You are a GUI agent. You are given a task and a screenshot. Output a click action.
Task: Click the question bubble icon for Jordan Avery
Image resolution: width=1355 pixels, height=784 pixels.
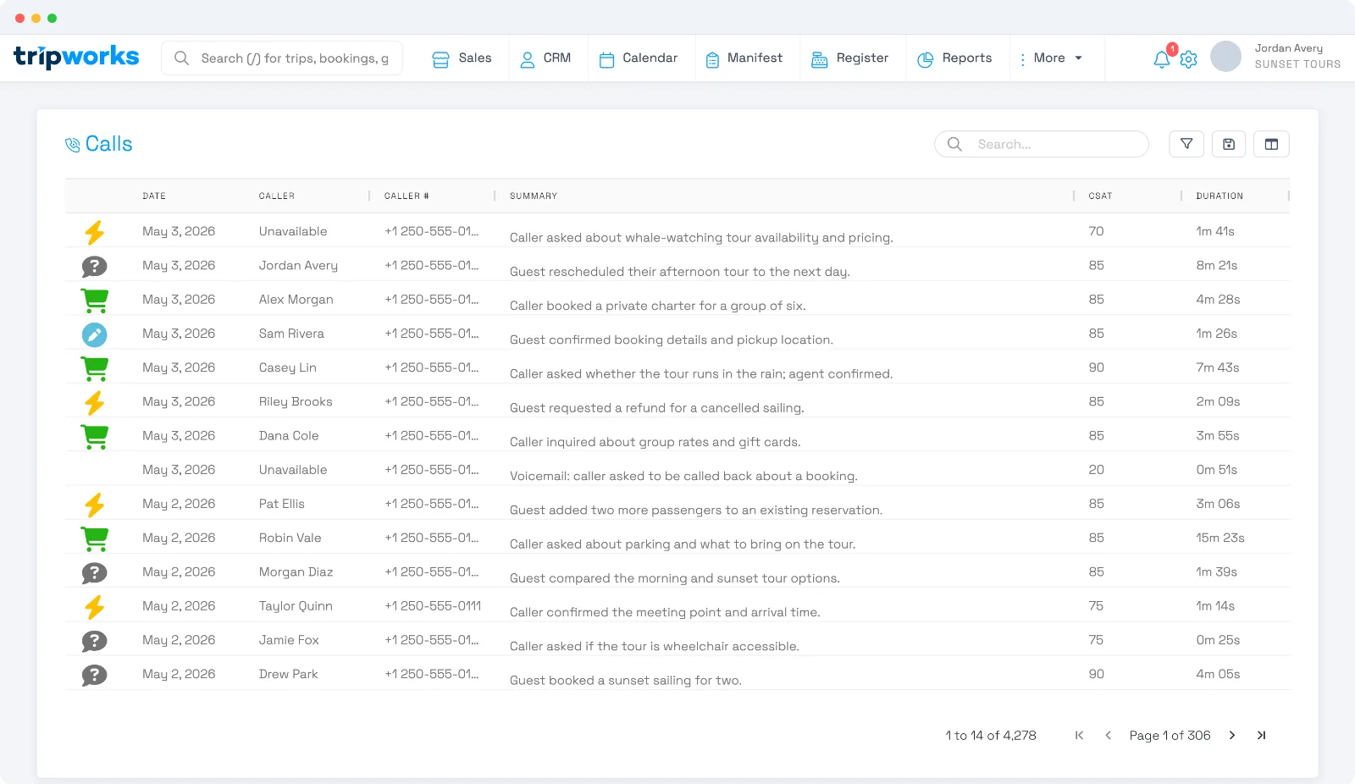coord(95,266)
